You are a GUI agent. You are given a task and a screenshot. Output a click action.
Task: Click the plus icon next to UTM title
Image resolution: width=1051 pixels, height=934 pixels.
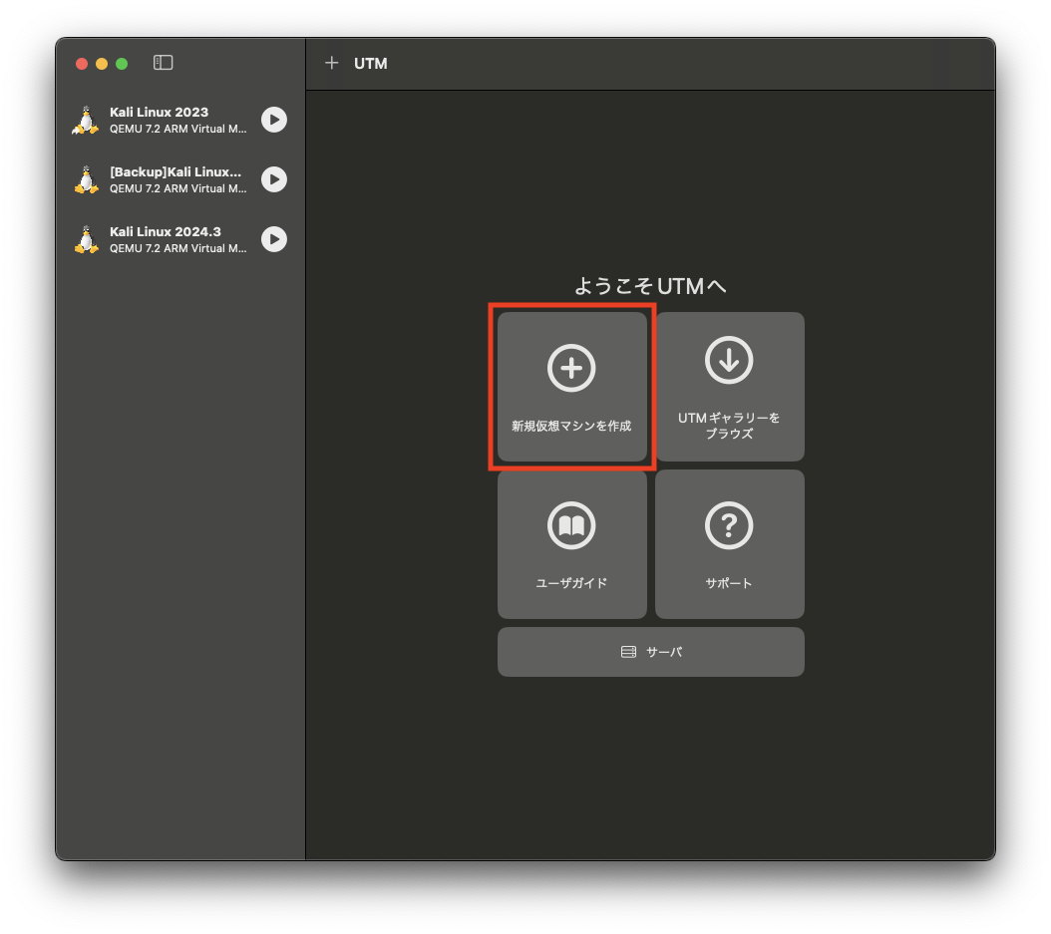[x=331, y=63]
